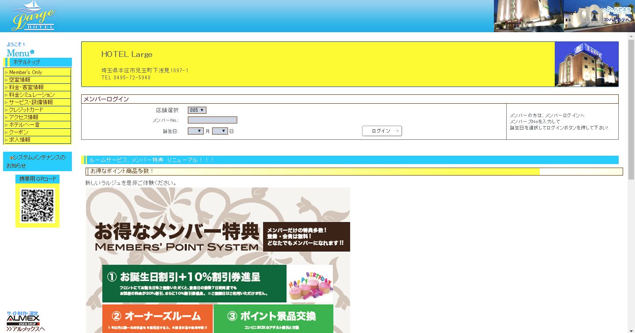Open the 店舗選択 005 dropdown
635x333 pixels.
(197, 110)
